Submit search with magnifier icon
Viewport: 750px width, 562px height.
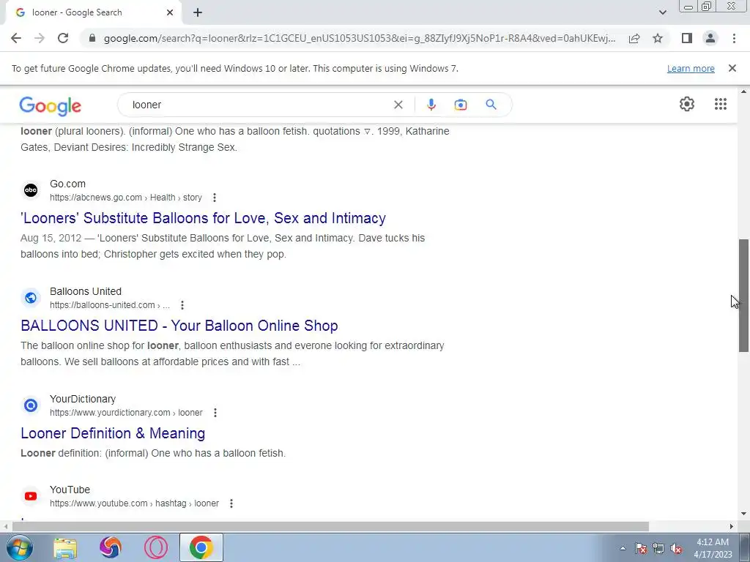pyautogui.click(x=491, y=105)
